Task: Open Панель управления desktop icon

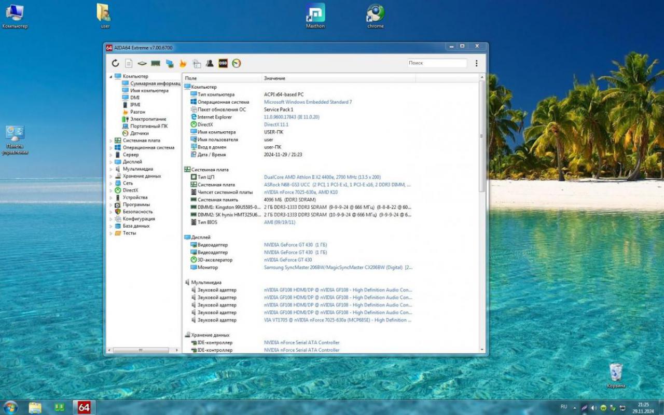Action: (15, 140)
